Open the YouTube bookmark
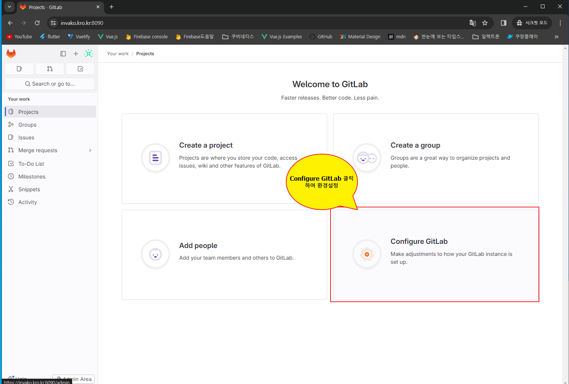 [19, 36]
